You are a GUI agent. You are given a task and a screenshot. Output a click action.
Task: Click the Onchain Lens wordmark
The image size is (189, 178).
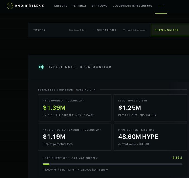coord(29,6)
